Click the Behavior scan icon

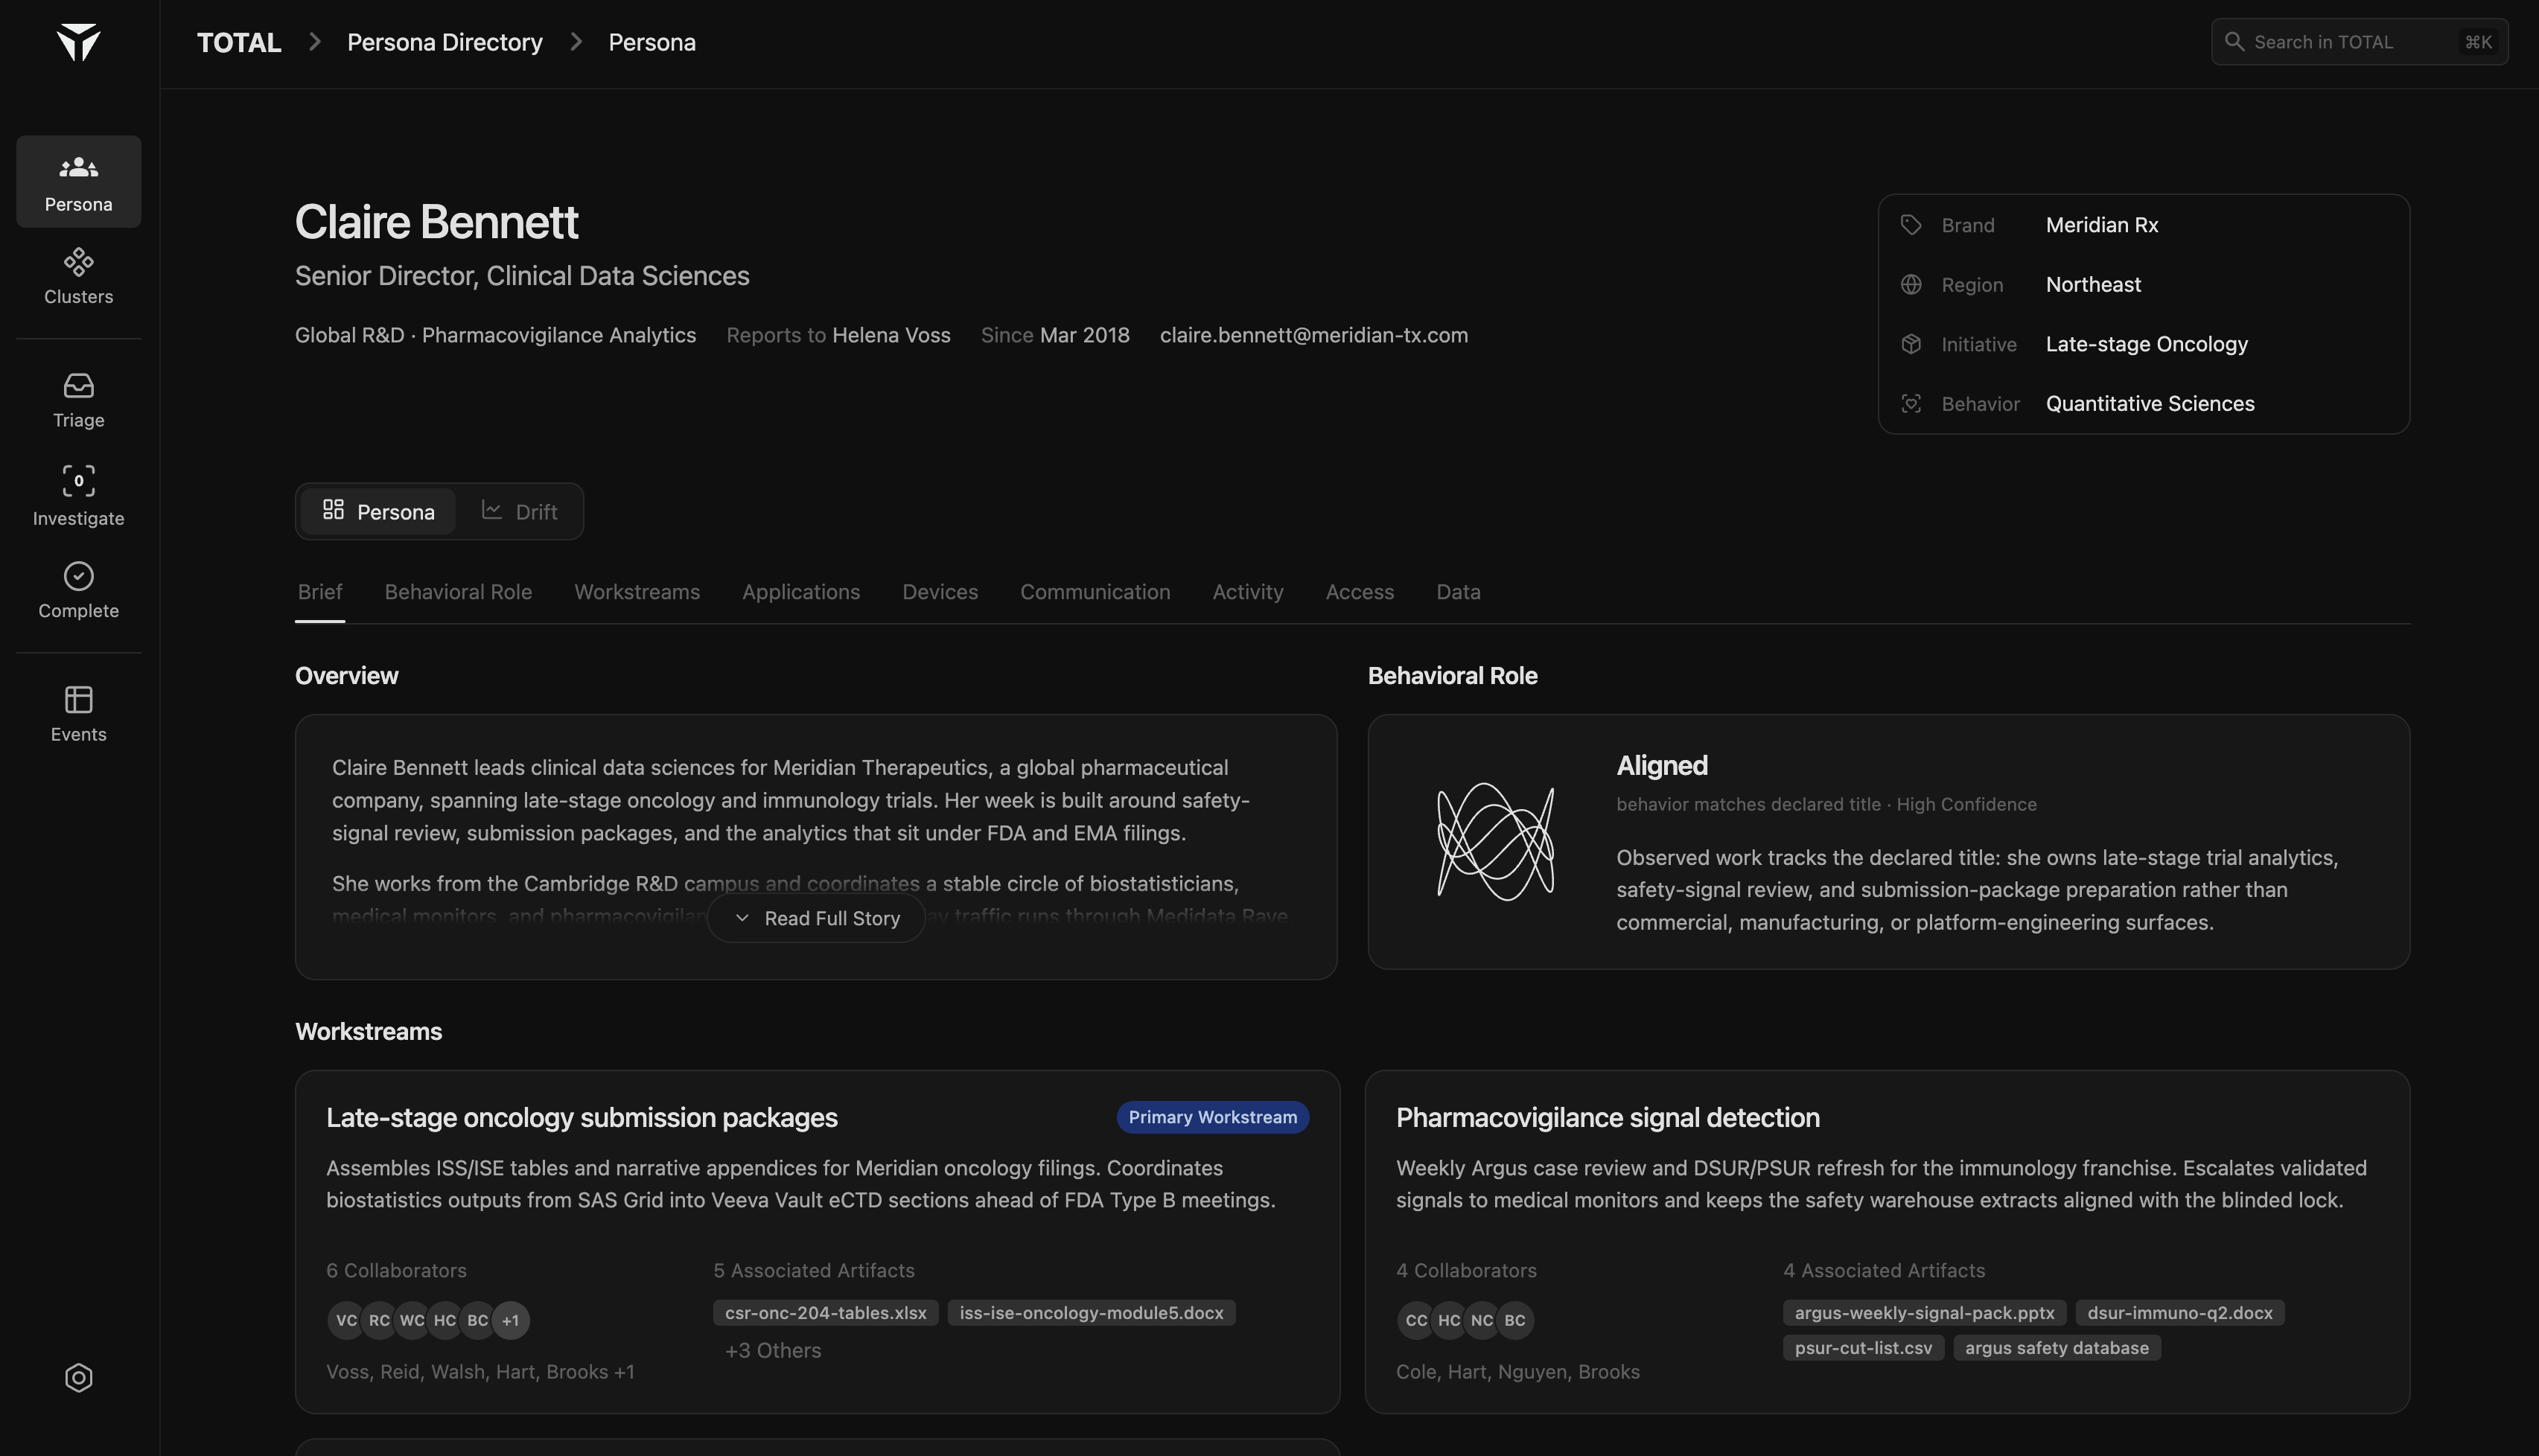[1911, 403]
